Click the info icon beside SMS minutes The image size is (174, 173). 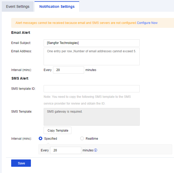click(96, 150)
